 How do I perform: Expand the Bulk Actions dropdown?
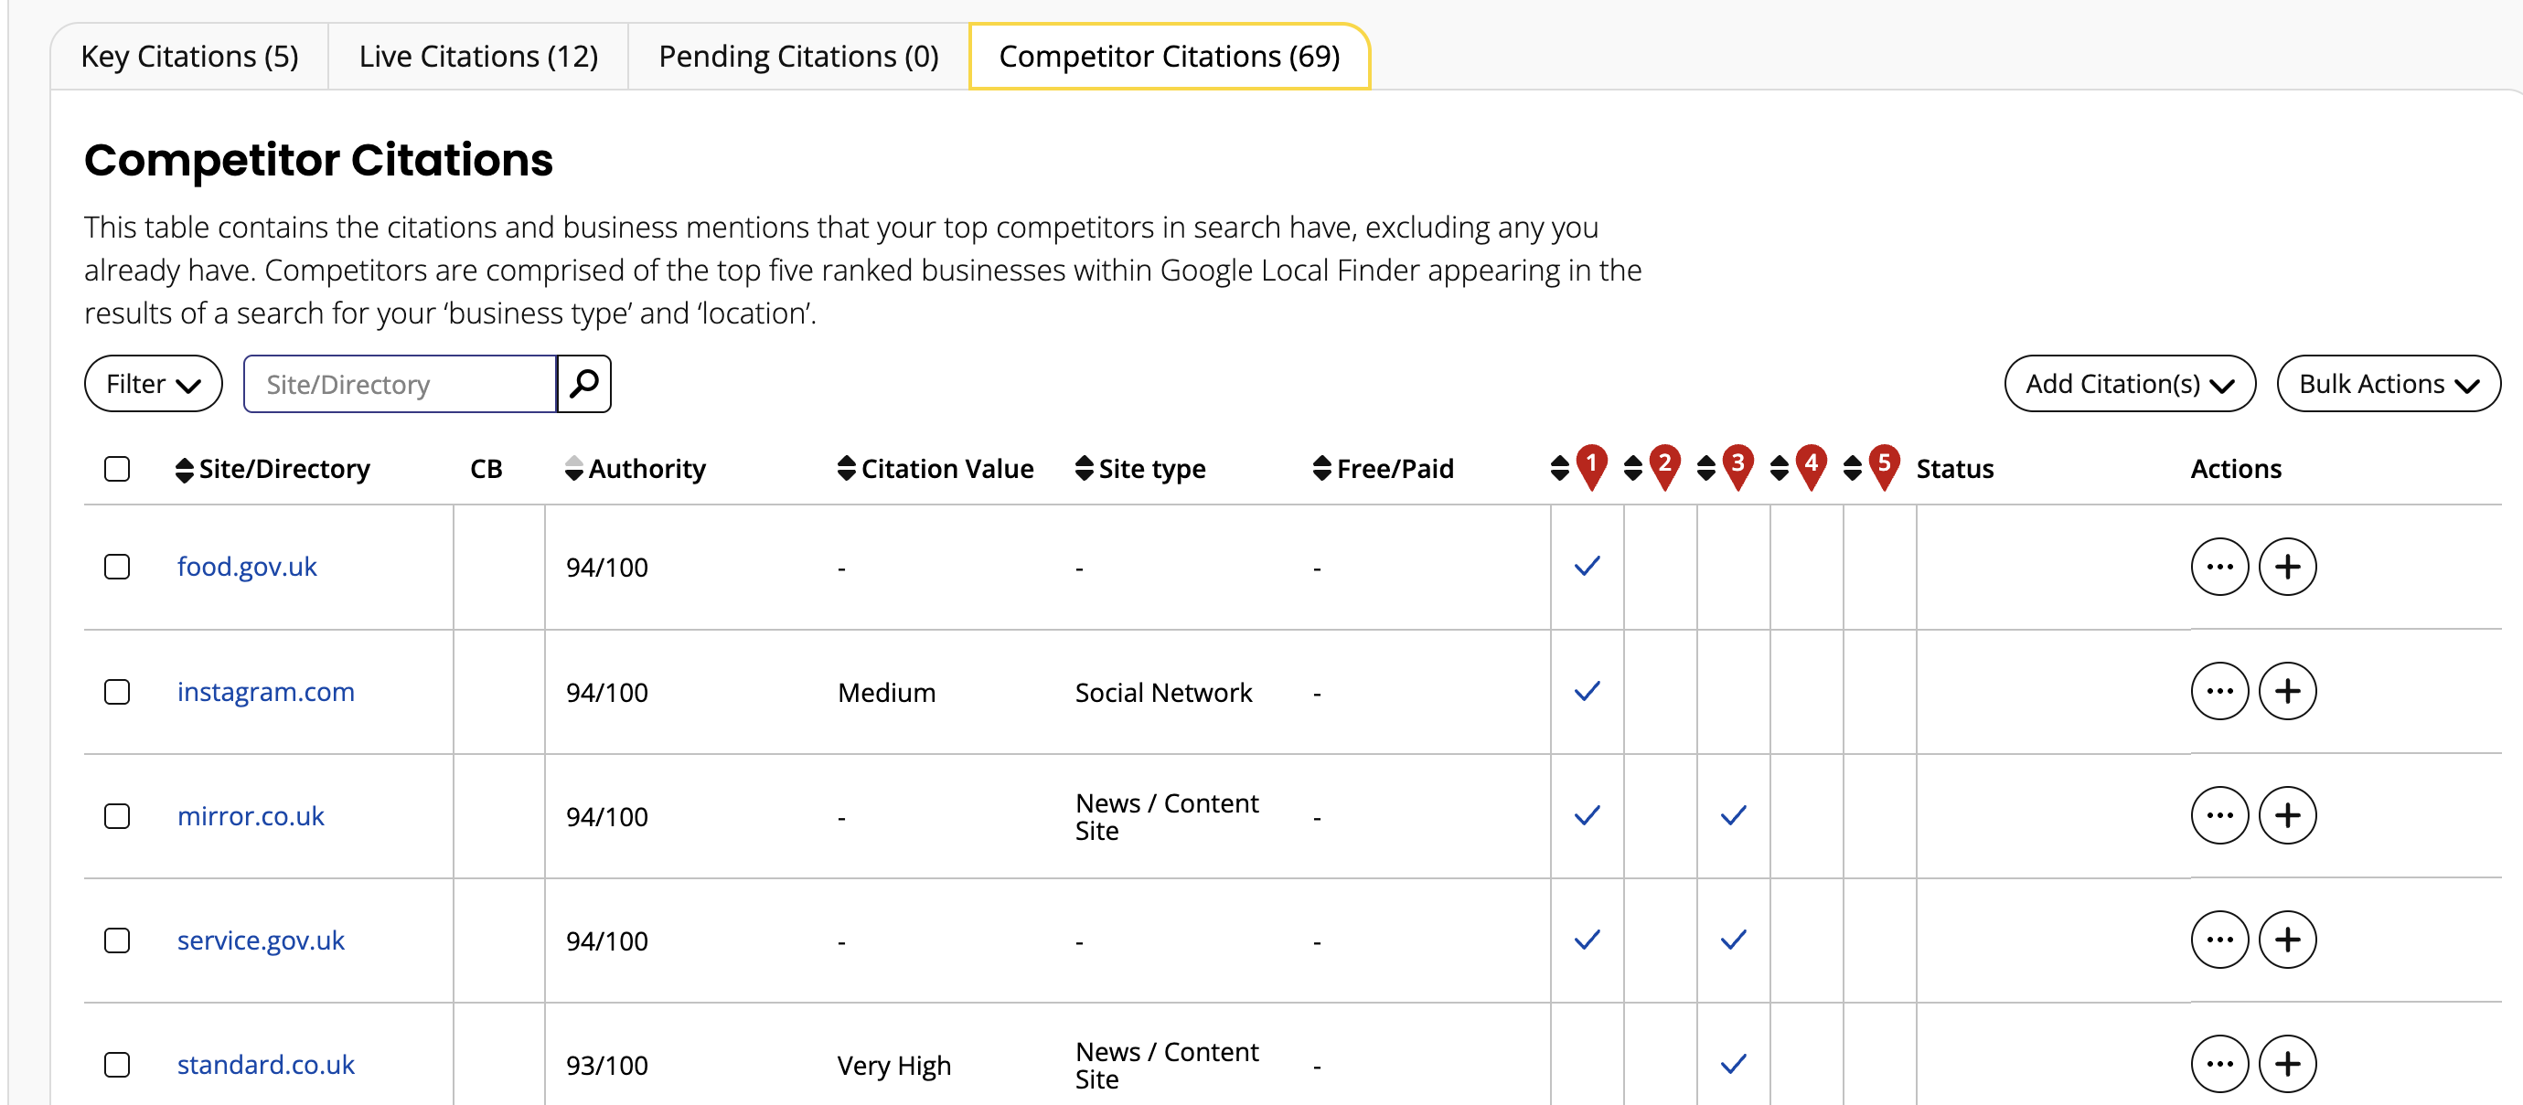tap(2388, 384)
